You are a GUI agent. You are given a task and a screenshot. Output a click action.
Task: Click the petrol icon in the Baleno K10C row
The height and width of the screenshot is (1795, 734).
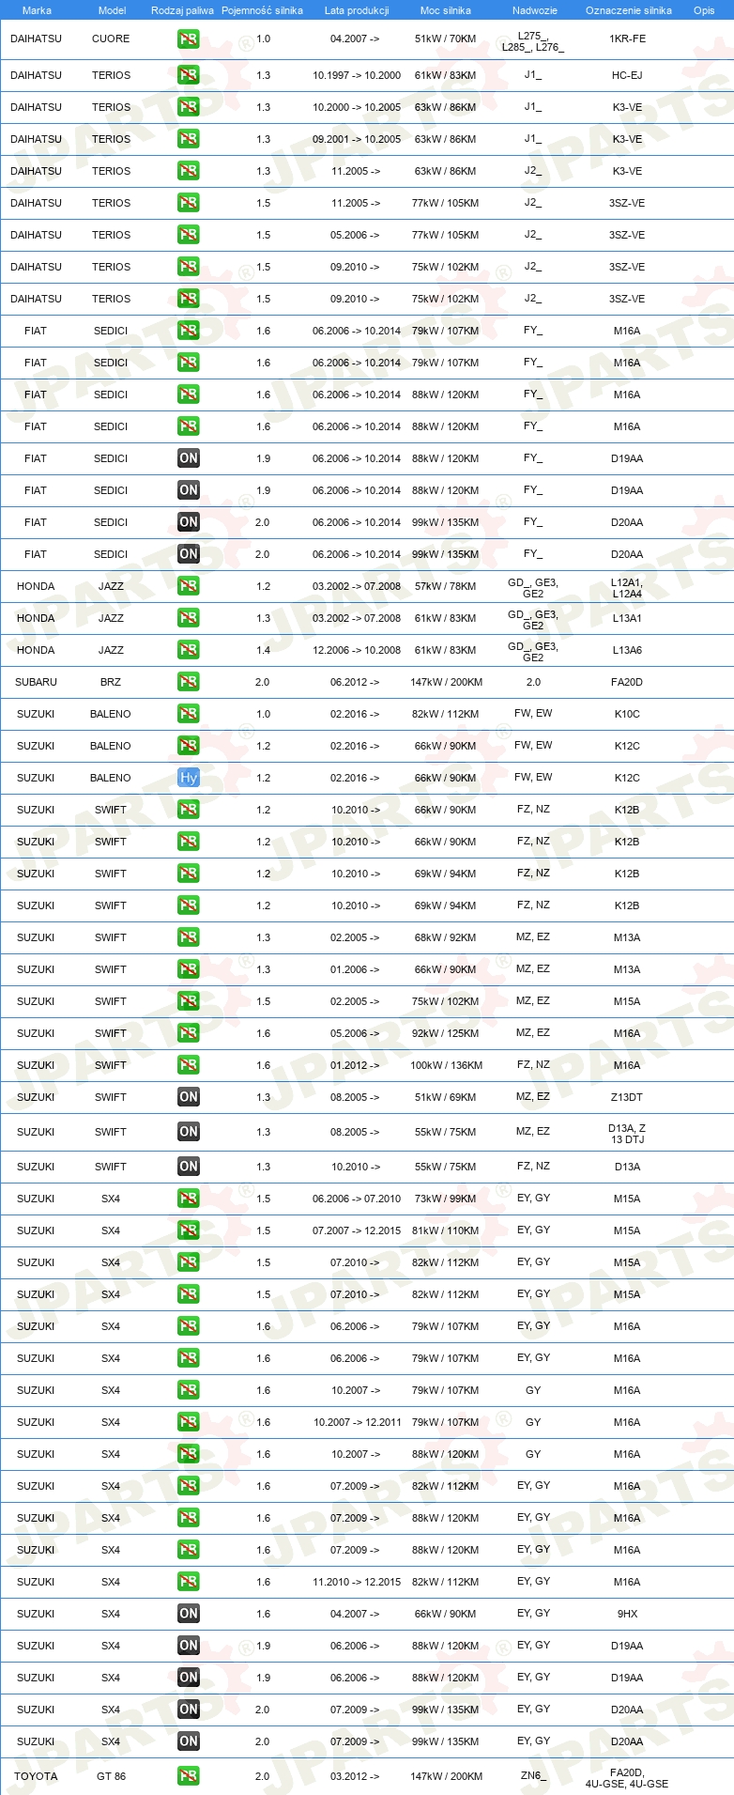point(189,714)
